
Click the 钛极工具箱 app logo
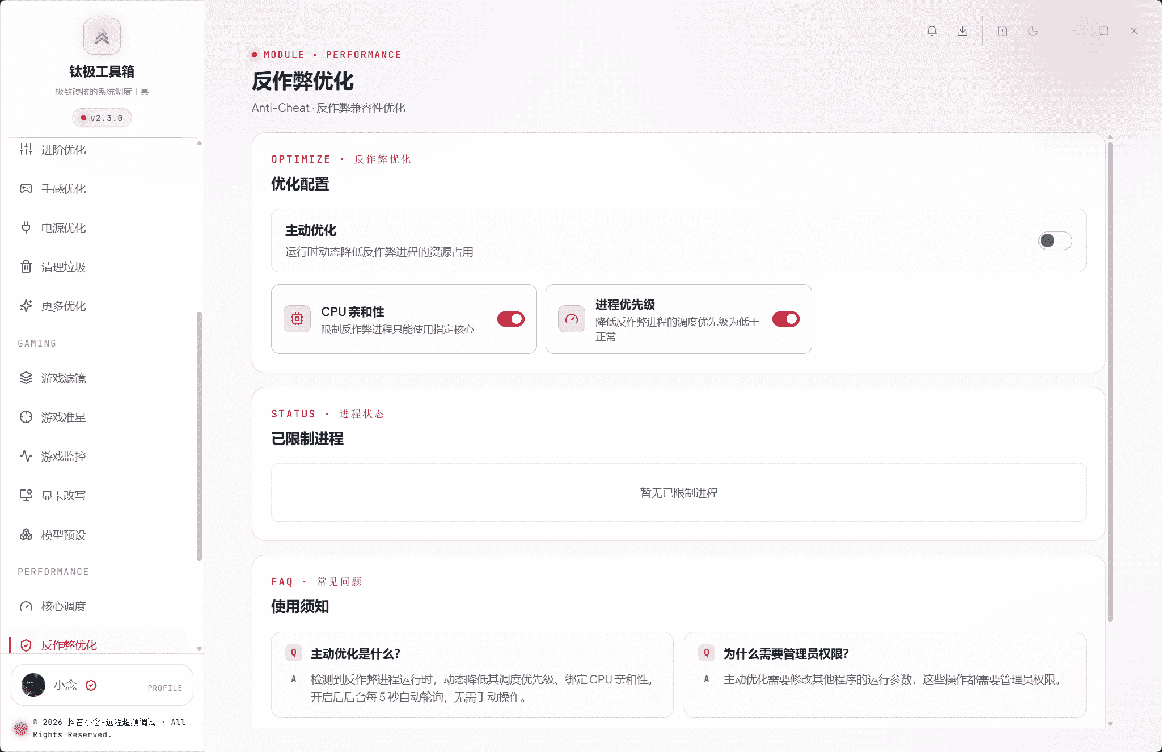pyautogui.click(x=102, y=36)
